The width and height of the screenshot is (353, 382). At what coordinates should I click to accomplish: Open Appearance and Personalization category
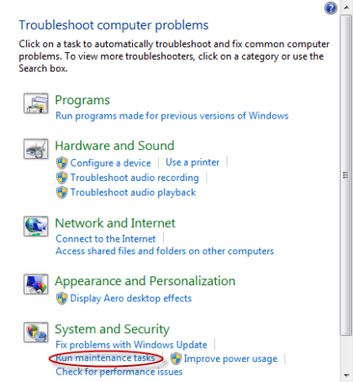click(x=145, y=281)
